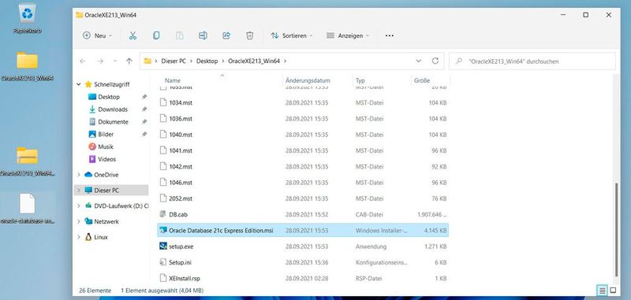Image resolution: width=631 pixels, height=300 pixels.
Task: Select the oracle-database file on the desktop
Action: click(28, 209)
